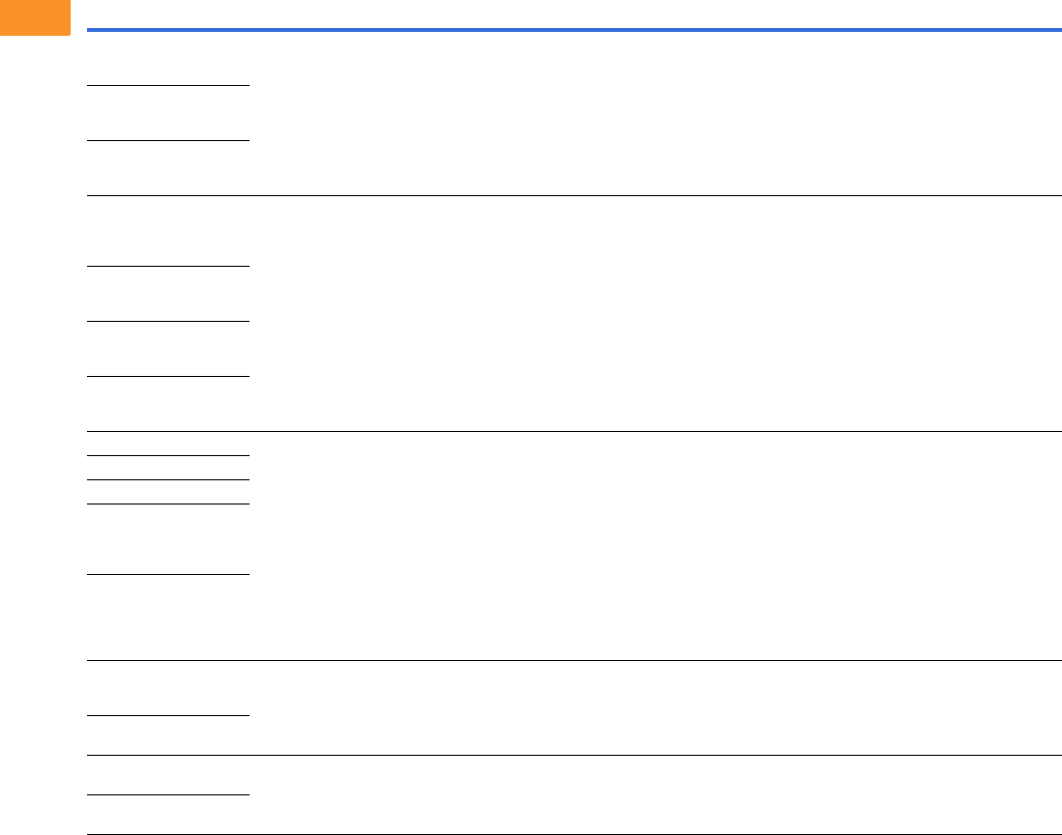Select first narrow label cell of third section

tap(168, 444)
